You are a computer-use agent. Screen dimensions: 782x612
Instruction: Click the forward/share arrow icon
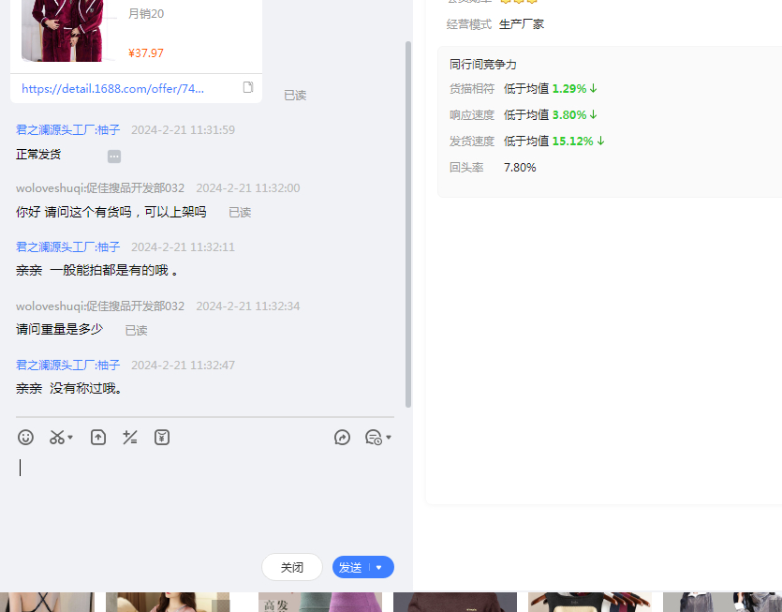tap(342, 438)
